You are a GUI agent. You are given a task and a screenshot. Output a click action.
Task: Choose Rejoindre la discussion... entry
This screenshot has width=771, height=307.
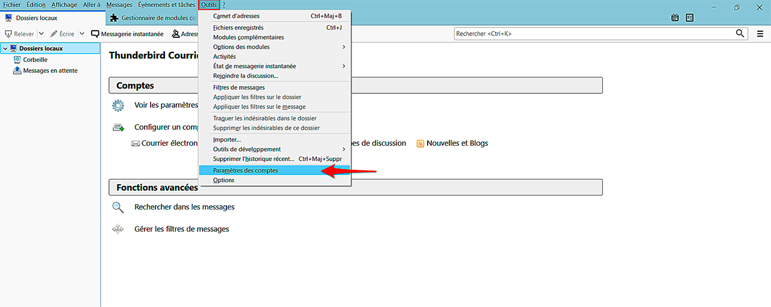click(x=275, y=76)
